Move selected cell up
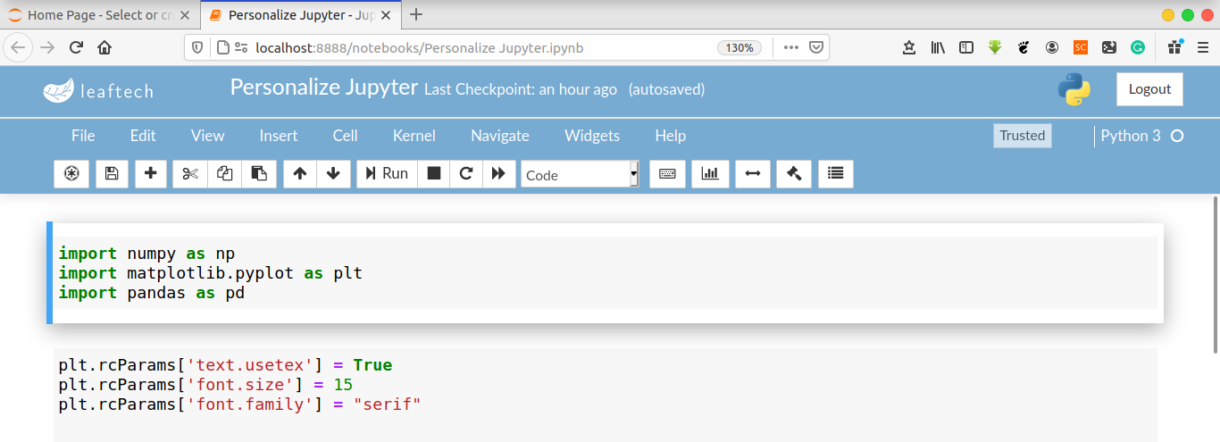1220x442 pixels. (x=300, y=174)
